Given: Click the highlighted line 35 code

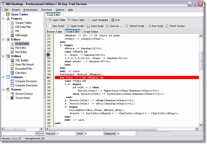Looking at the screenshot, I should (127, 78).
